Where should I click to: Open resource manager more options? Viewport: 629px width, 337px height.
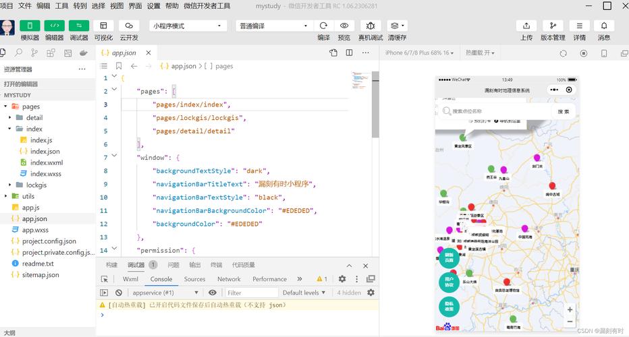pos(82,69)
